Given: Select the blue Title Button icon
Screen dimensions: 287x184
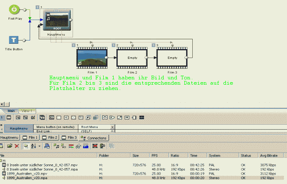Looking at the screenshot, I should tap(14, 40).
